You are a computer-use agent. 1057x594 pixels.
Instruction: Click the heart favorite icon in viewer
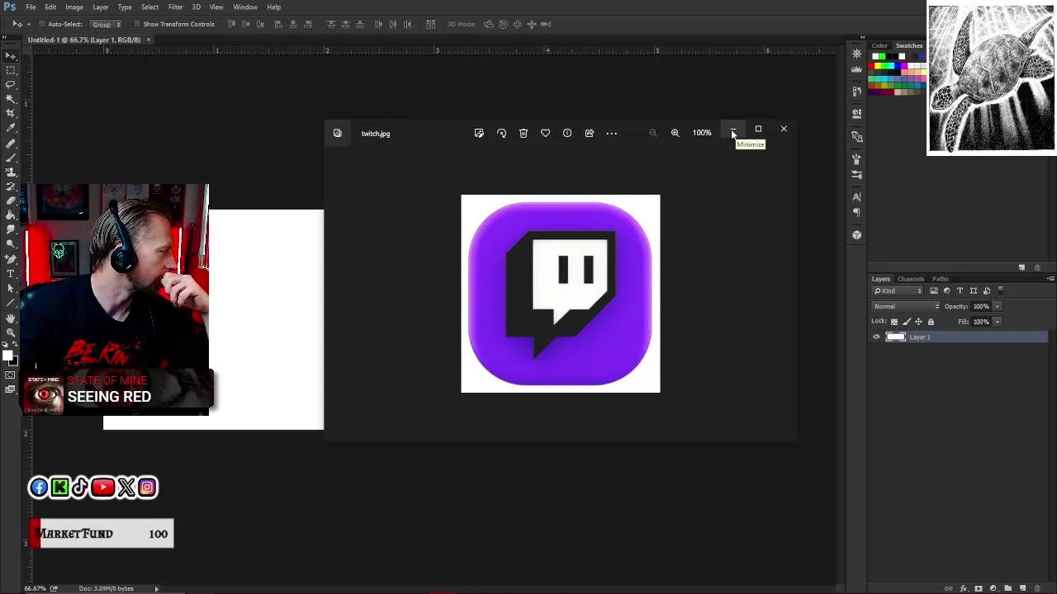pos(545,133)
